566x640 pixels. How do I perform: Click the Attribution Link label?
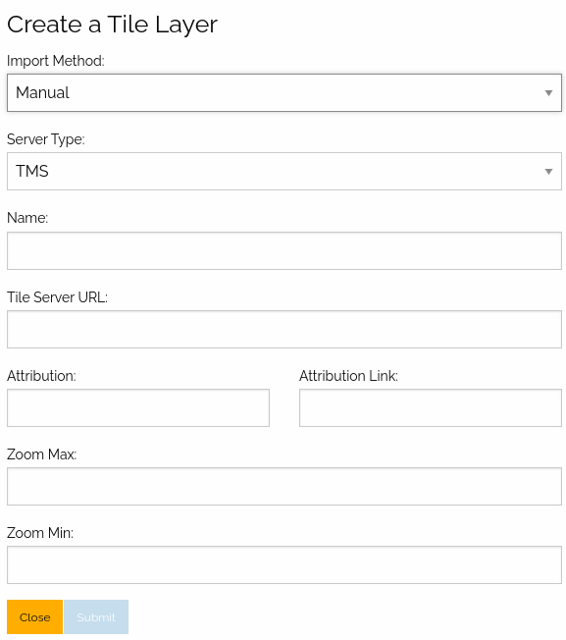348,376
